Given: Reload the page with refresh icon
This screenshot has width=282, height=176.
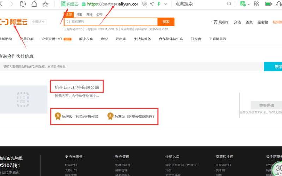Looking at the screenshot, I should click(23, 4).
